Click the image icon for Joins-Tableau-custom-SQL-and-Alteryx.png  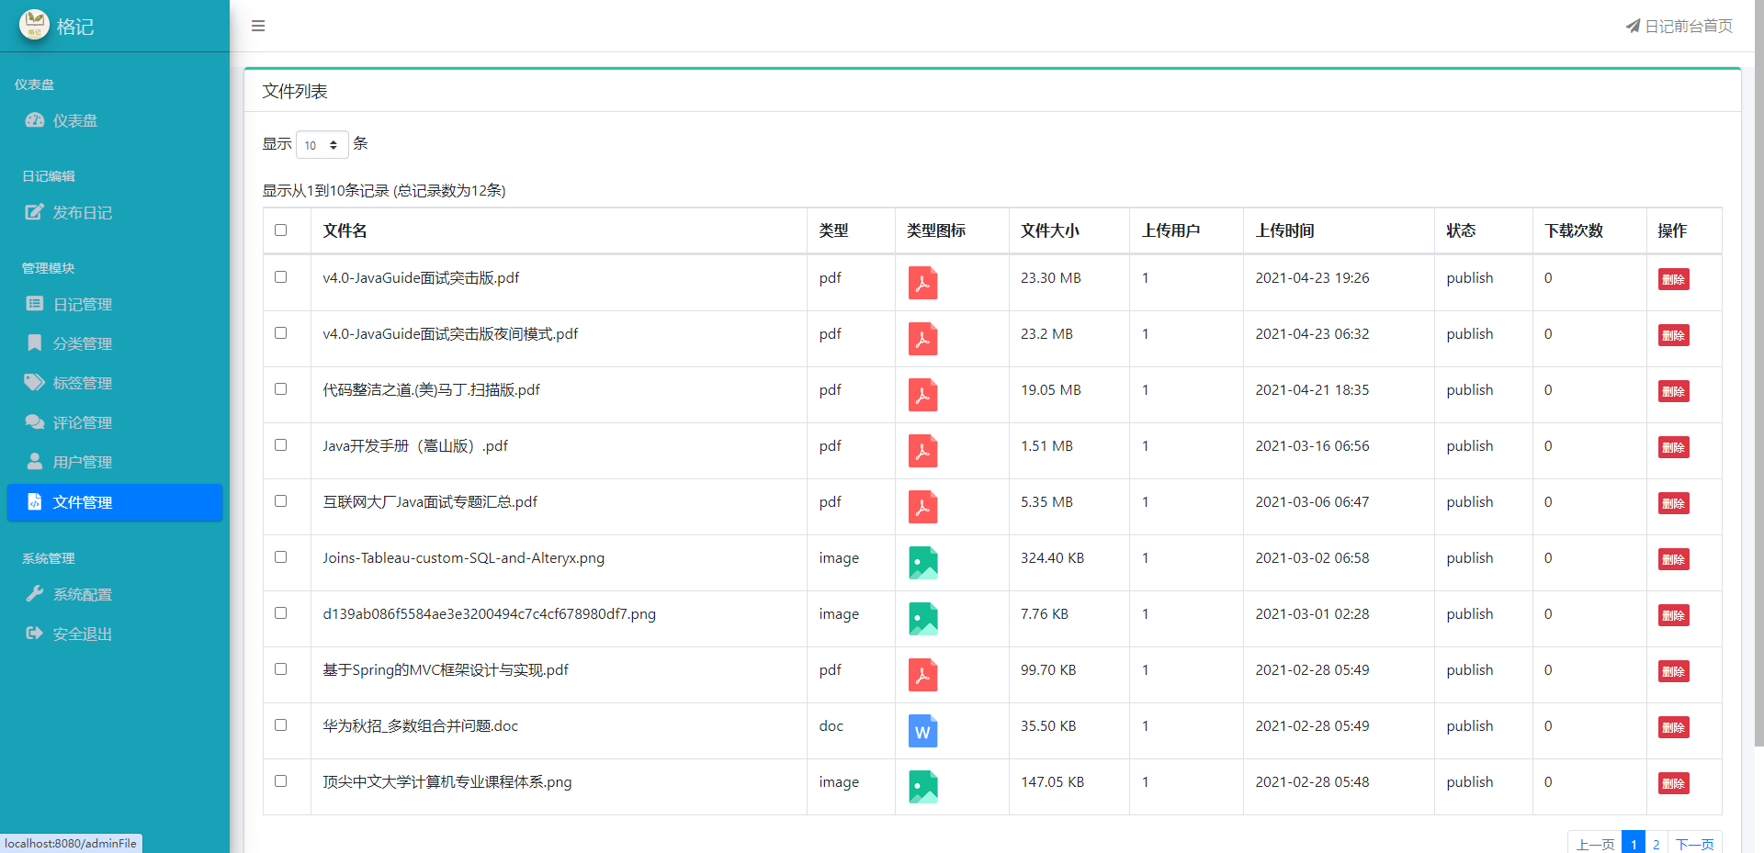coord(922,563)
